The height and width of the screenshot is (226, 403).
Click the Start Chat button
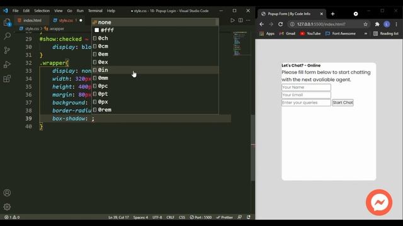(x=343, y=102)
